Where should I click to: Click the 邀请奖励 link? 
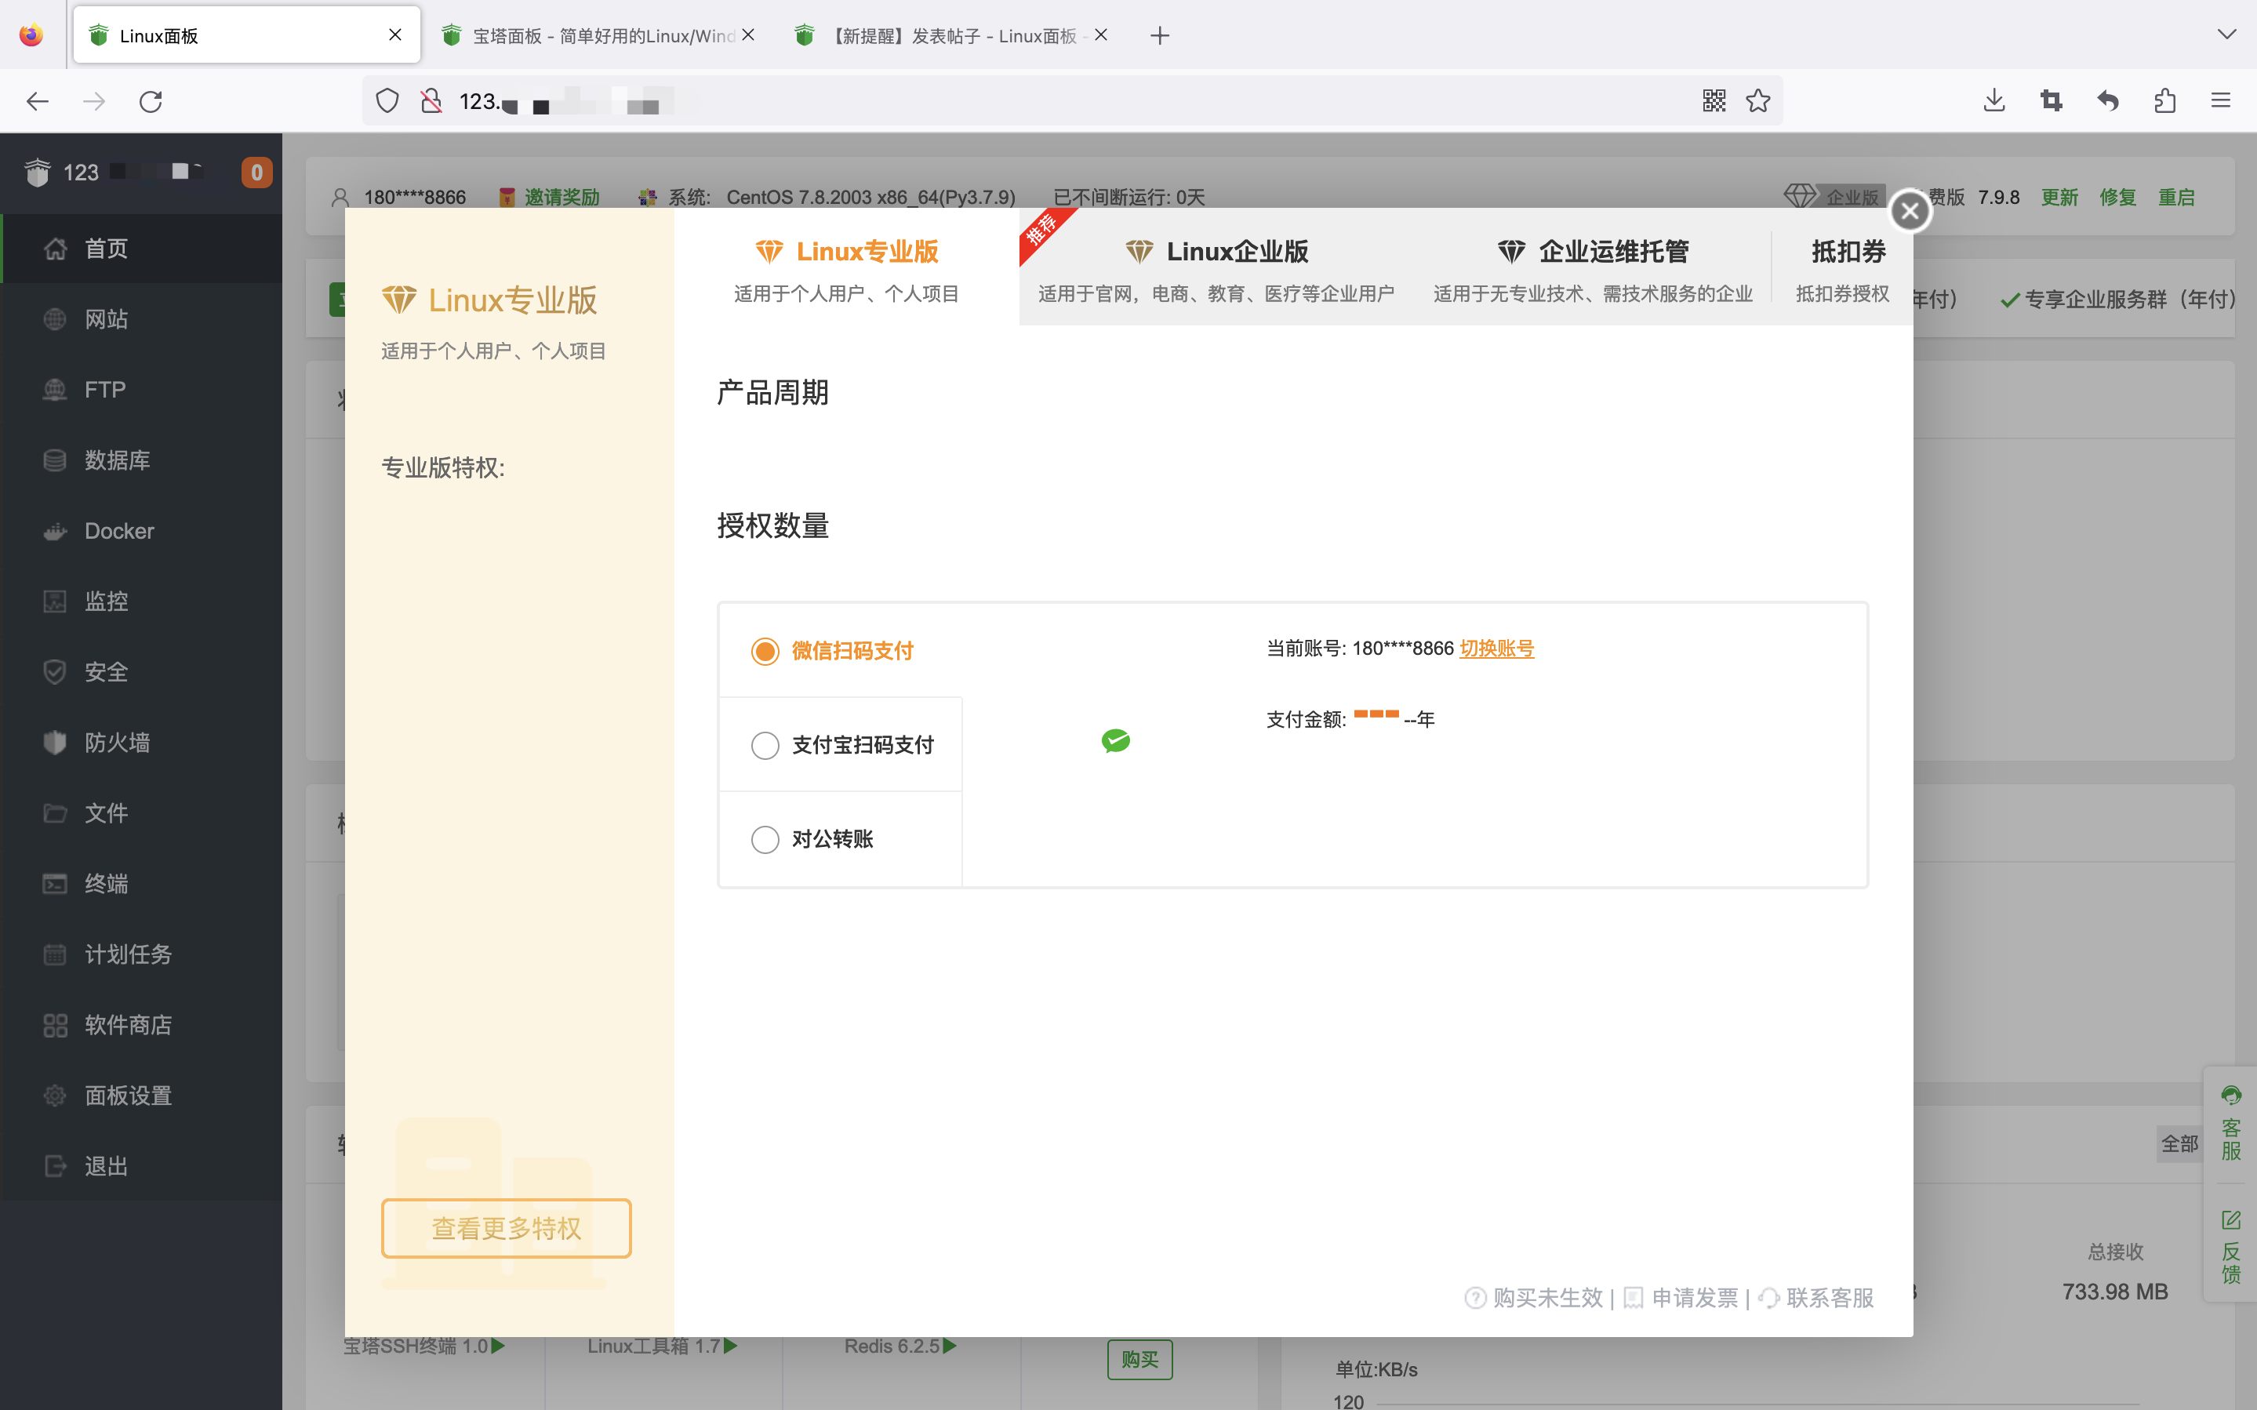click(x=550, y=197)
